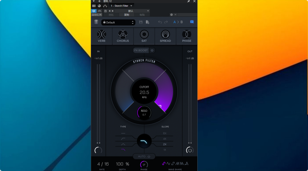308x171 pixels.
Task: Redo the last plugin change
Action: tap(166, 22)
